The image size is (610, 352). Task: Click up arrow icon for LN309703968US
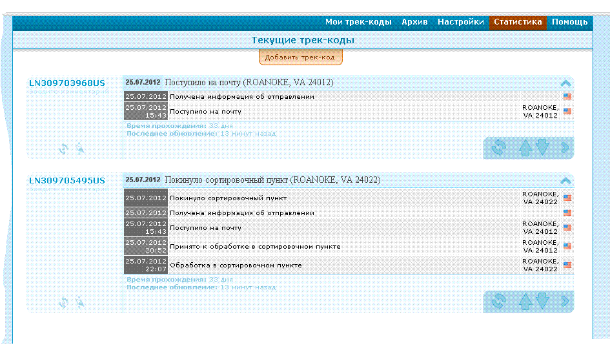click(525, 148)
